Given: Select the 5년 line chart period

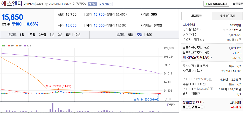Looking at the screenshot, I should click(68, 35).
